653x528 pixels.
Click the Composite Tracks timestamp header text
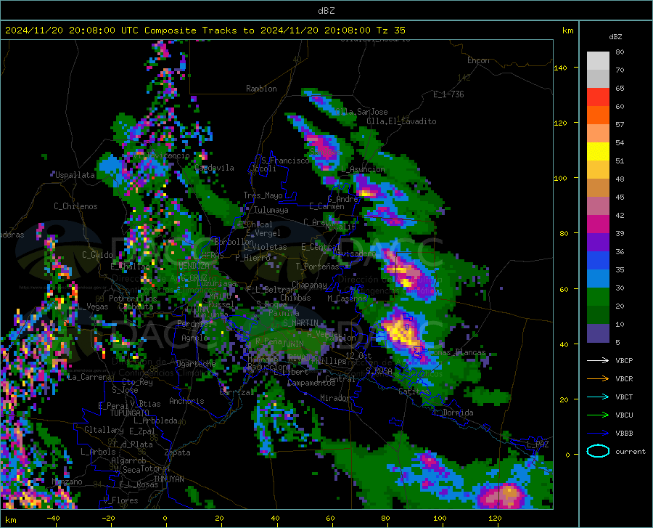point(205,31)
